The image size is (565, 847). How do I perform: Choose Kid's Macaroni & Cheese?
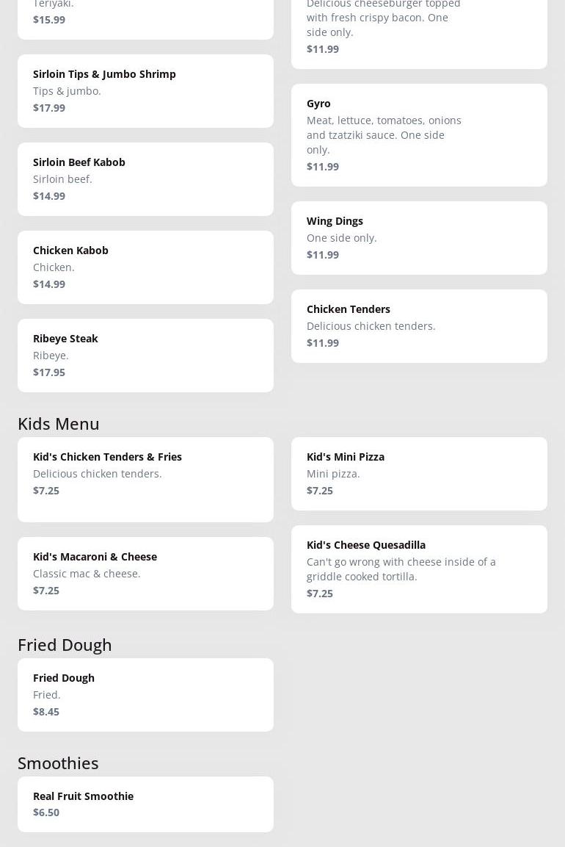pos(145,573)
